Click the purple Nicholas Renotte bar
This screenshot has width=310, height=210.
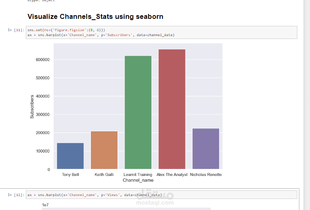point(206,148)
